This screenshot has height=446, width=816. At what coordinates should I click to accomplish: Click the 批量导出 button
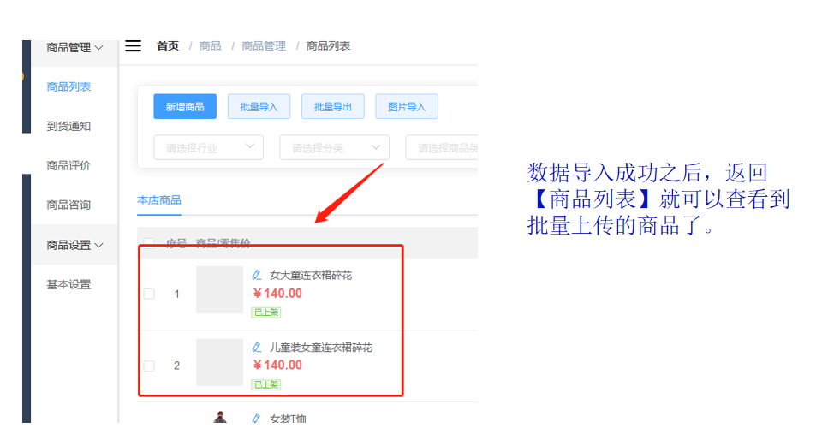point(332,107)
